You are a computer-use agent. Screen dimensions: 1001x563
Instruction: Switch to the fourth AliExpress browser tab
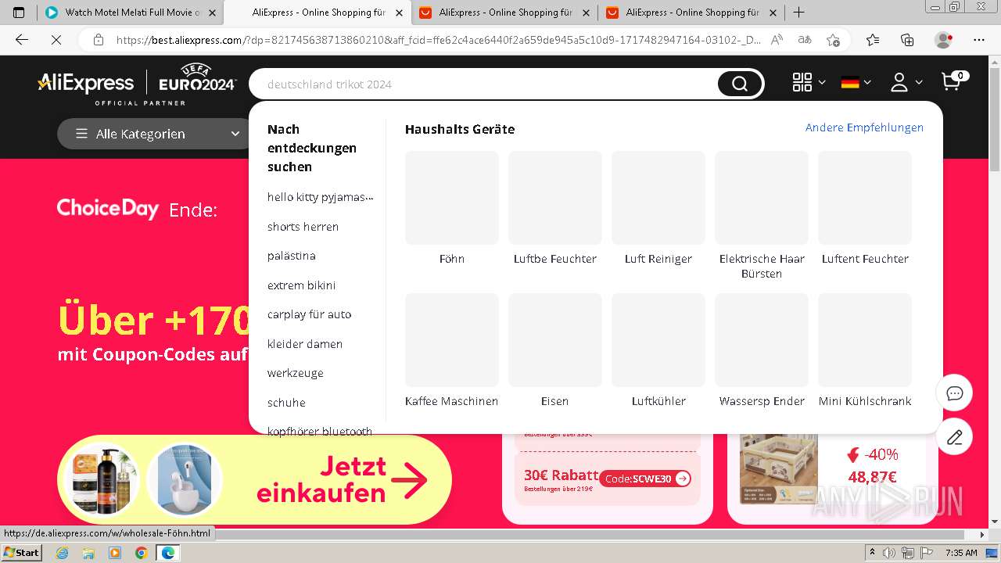pos(692,13)
